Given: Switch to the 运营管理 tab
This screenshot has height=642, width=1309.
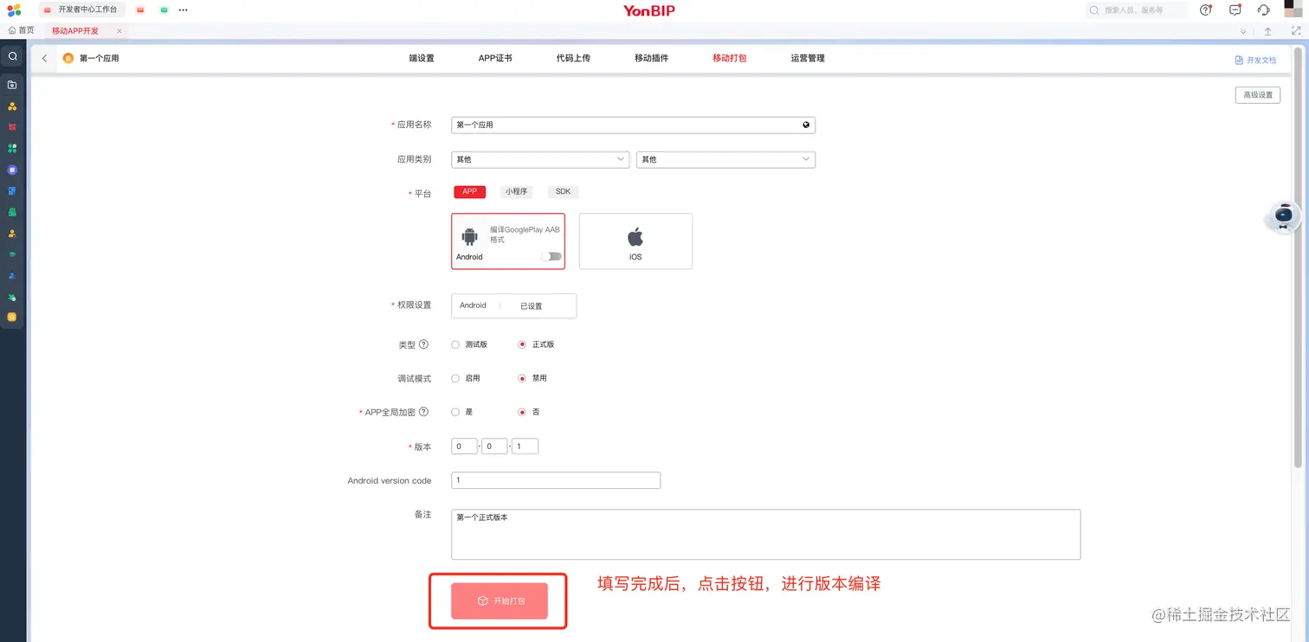Looking at the screenshot, I should (808, 58).
